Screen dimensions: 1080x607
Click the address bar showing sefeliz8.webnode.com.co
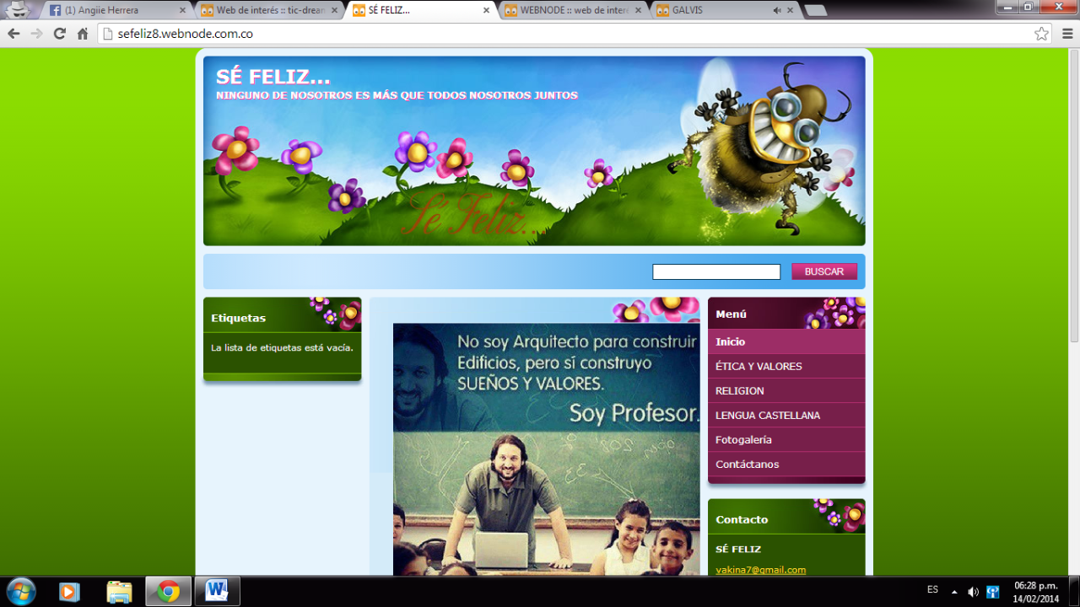(x=557, y=34)
